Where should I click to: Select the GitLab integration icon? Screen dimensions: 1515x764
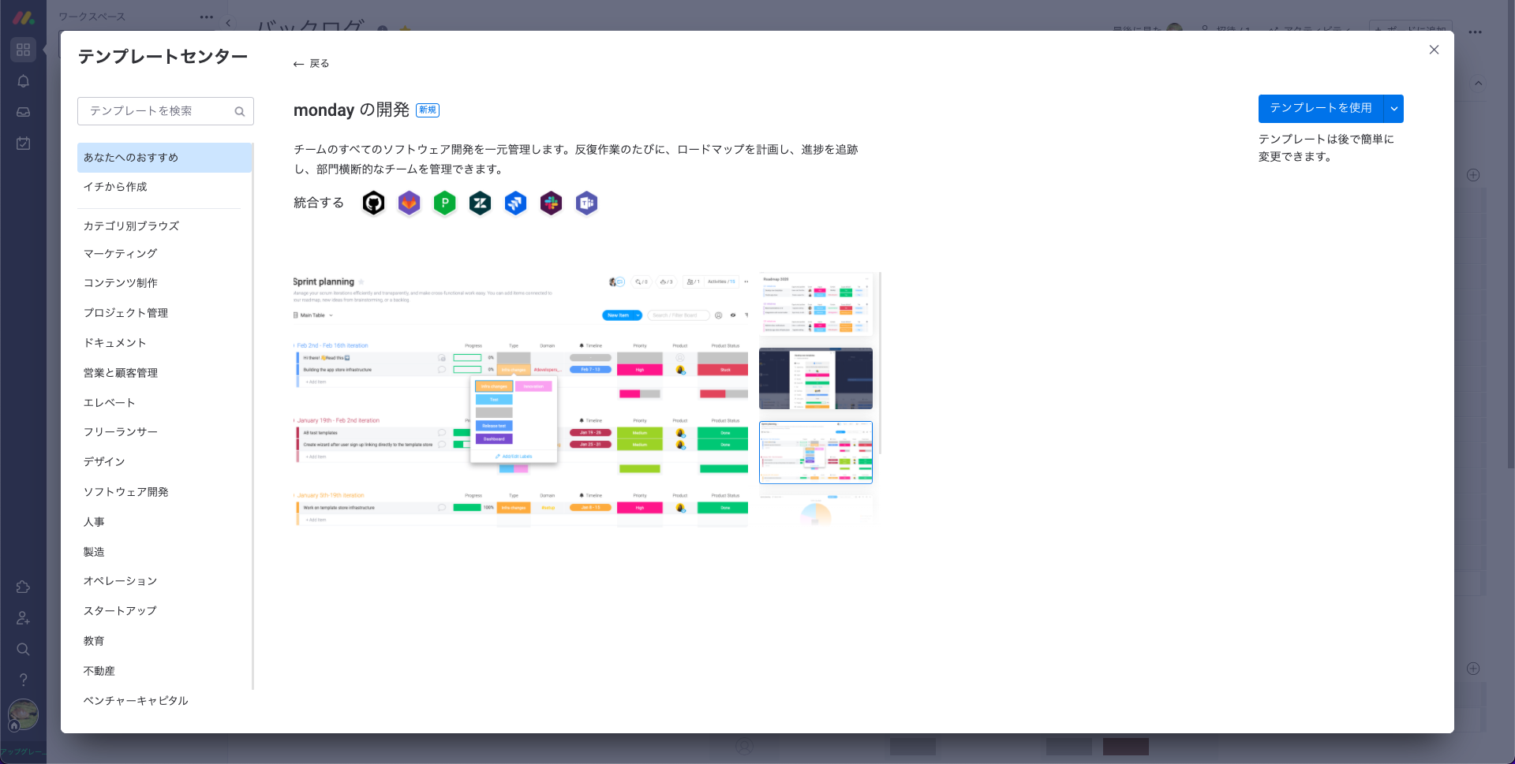click(x=409, y=203)
